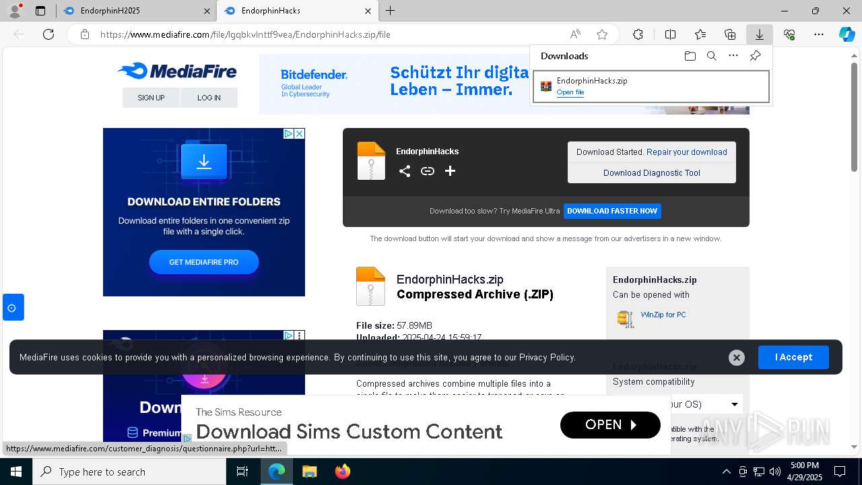
Task: Click I Accept on cookie banner
Action: (x=793, y=357)
